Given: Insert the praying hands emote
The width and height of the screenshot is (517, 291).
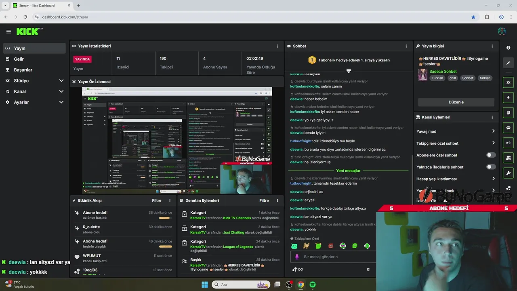Looking at the screenshot, I should [306, 246].
